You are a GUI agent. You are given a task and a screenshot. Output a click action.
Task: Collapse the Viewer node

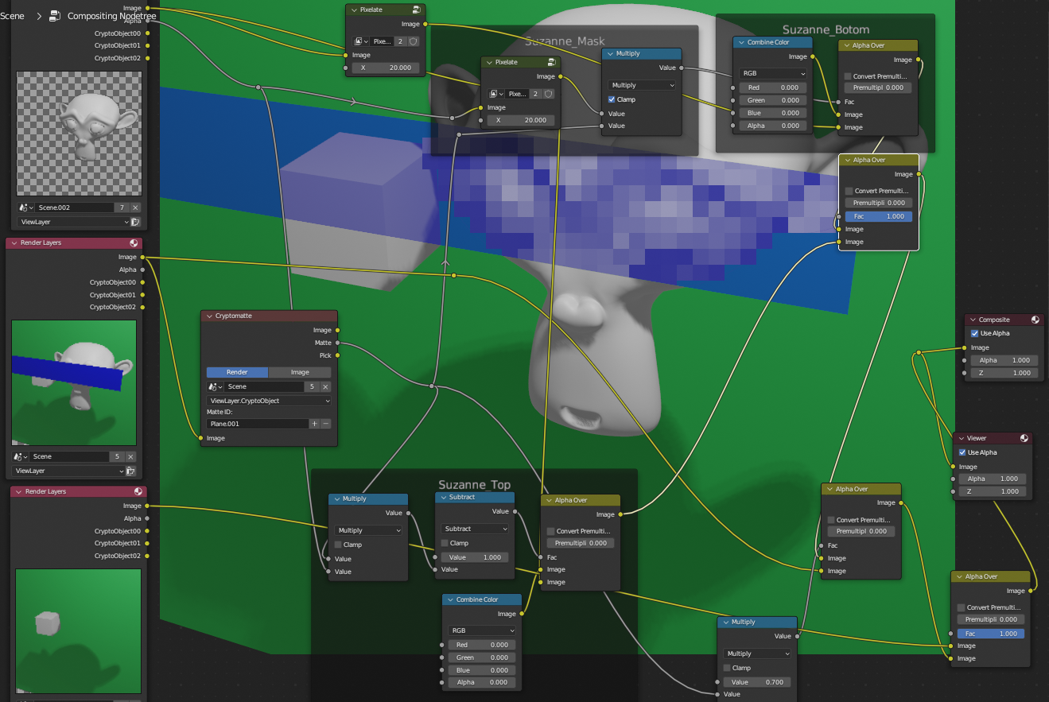(x=960, y=438)
